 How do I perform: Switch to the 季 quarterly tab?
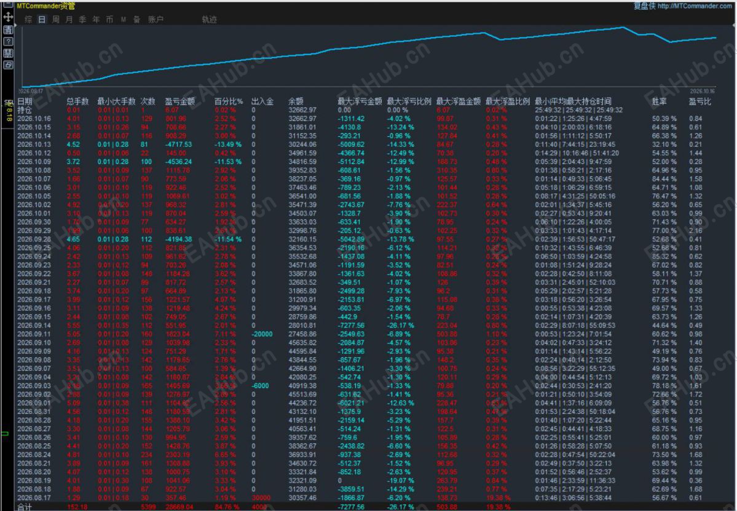83,19
